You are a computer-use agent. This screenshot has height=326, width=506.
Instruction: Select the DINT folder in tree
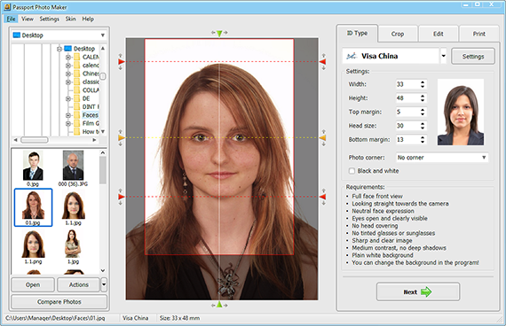[91, 106]
